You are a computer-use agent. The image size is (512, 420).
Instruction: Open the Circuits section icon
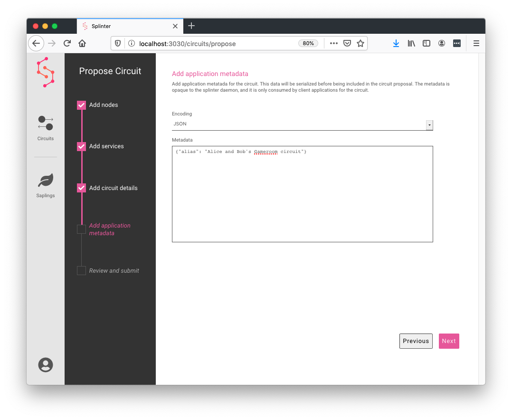[x=46, y=123]
